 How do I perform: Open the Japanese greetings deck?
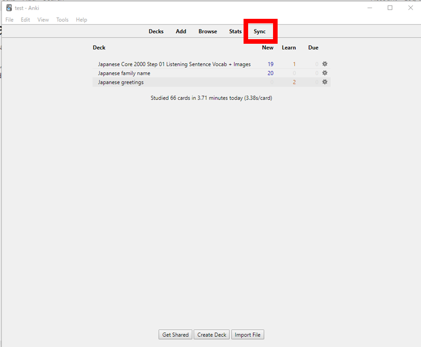click(x=121, y=82)
